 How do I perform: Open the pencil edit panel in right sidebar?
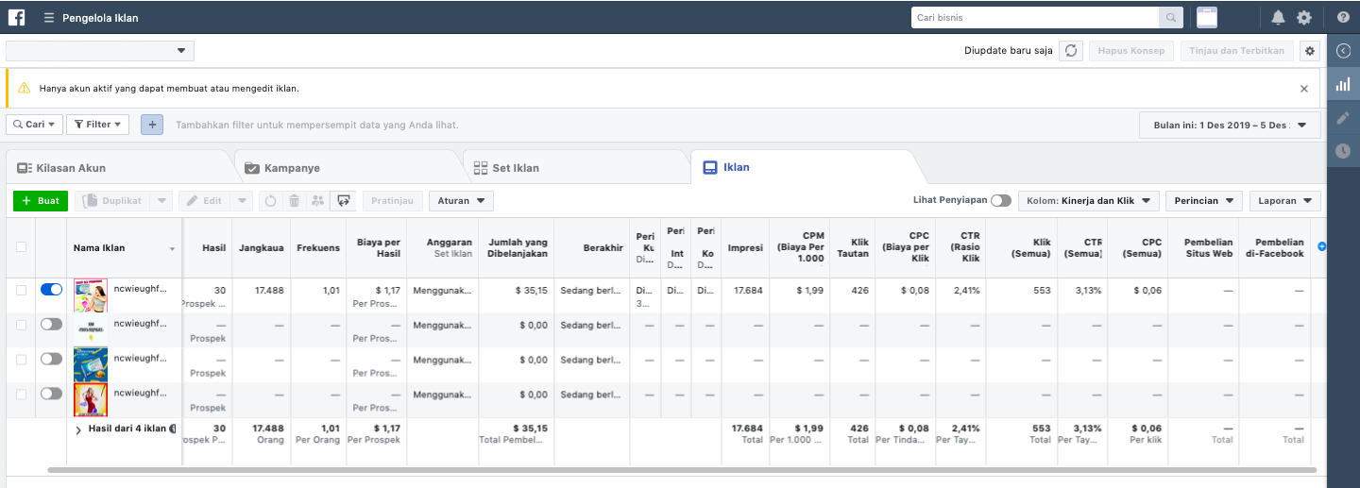tap(1343, 118)
